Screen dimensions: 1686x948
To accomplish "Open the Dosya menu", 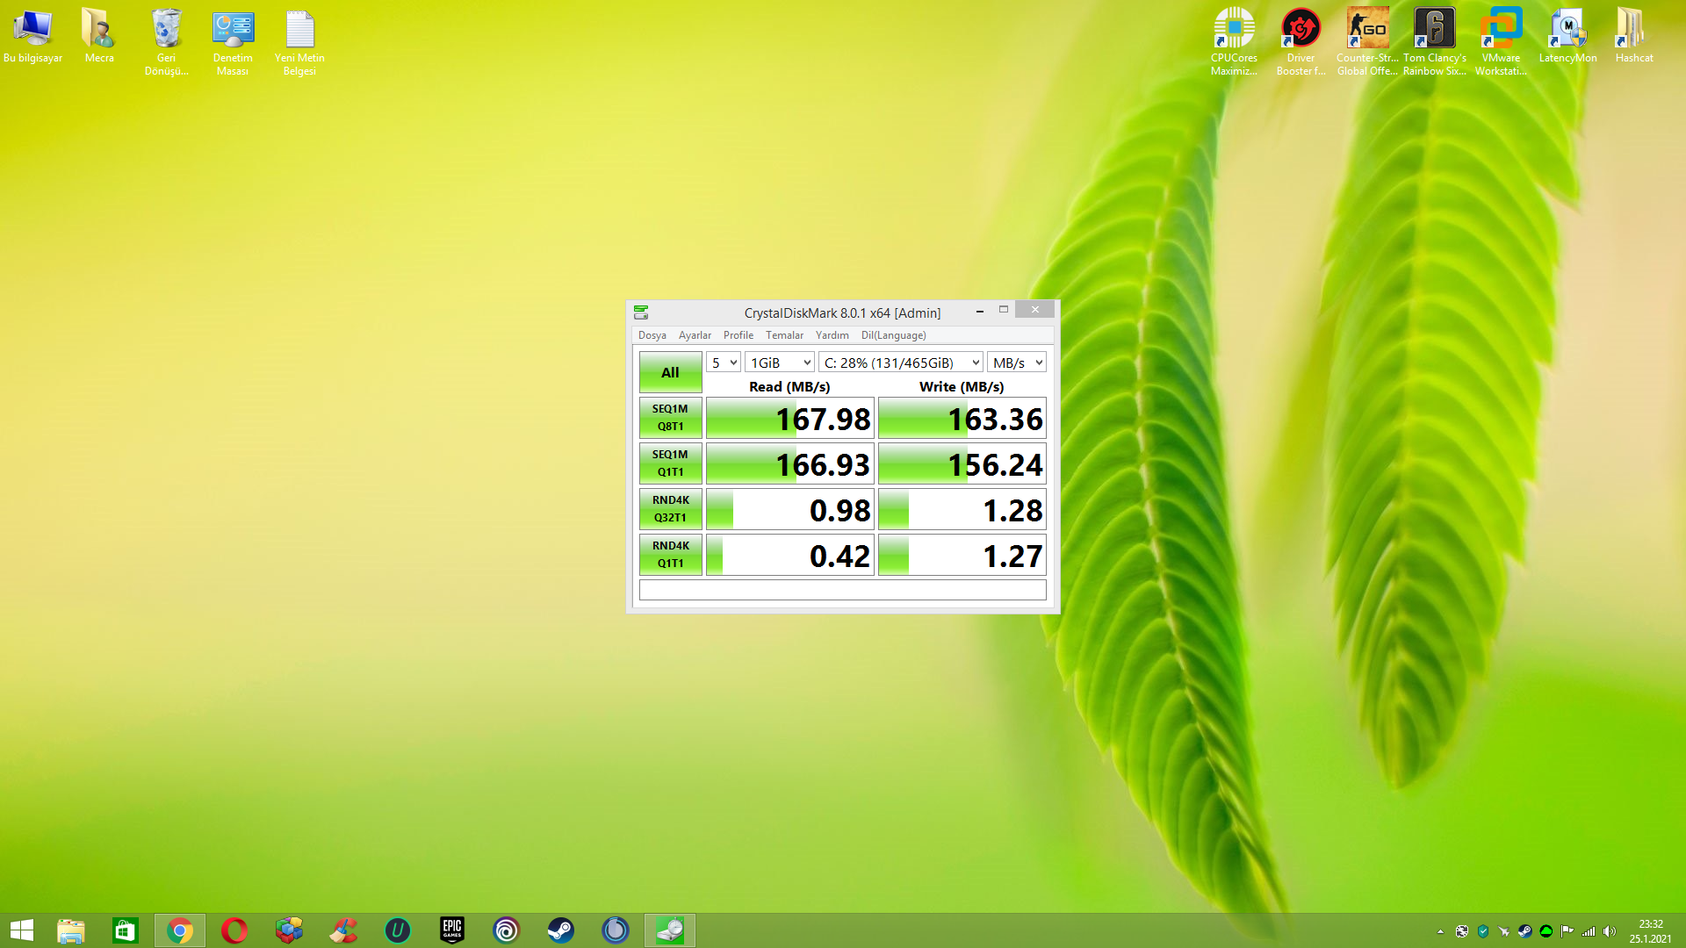I will tap(652, 335).
